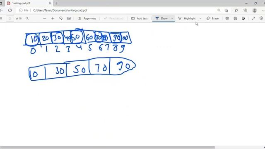Viewport: 265px width, 149px height.
Task: Click the zoom magnifier in address bar
Action: click(x=219, y=10)
